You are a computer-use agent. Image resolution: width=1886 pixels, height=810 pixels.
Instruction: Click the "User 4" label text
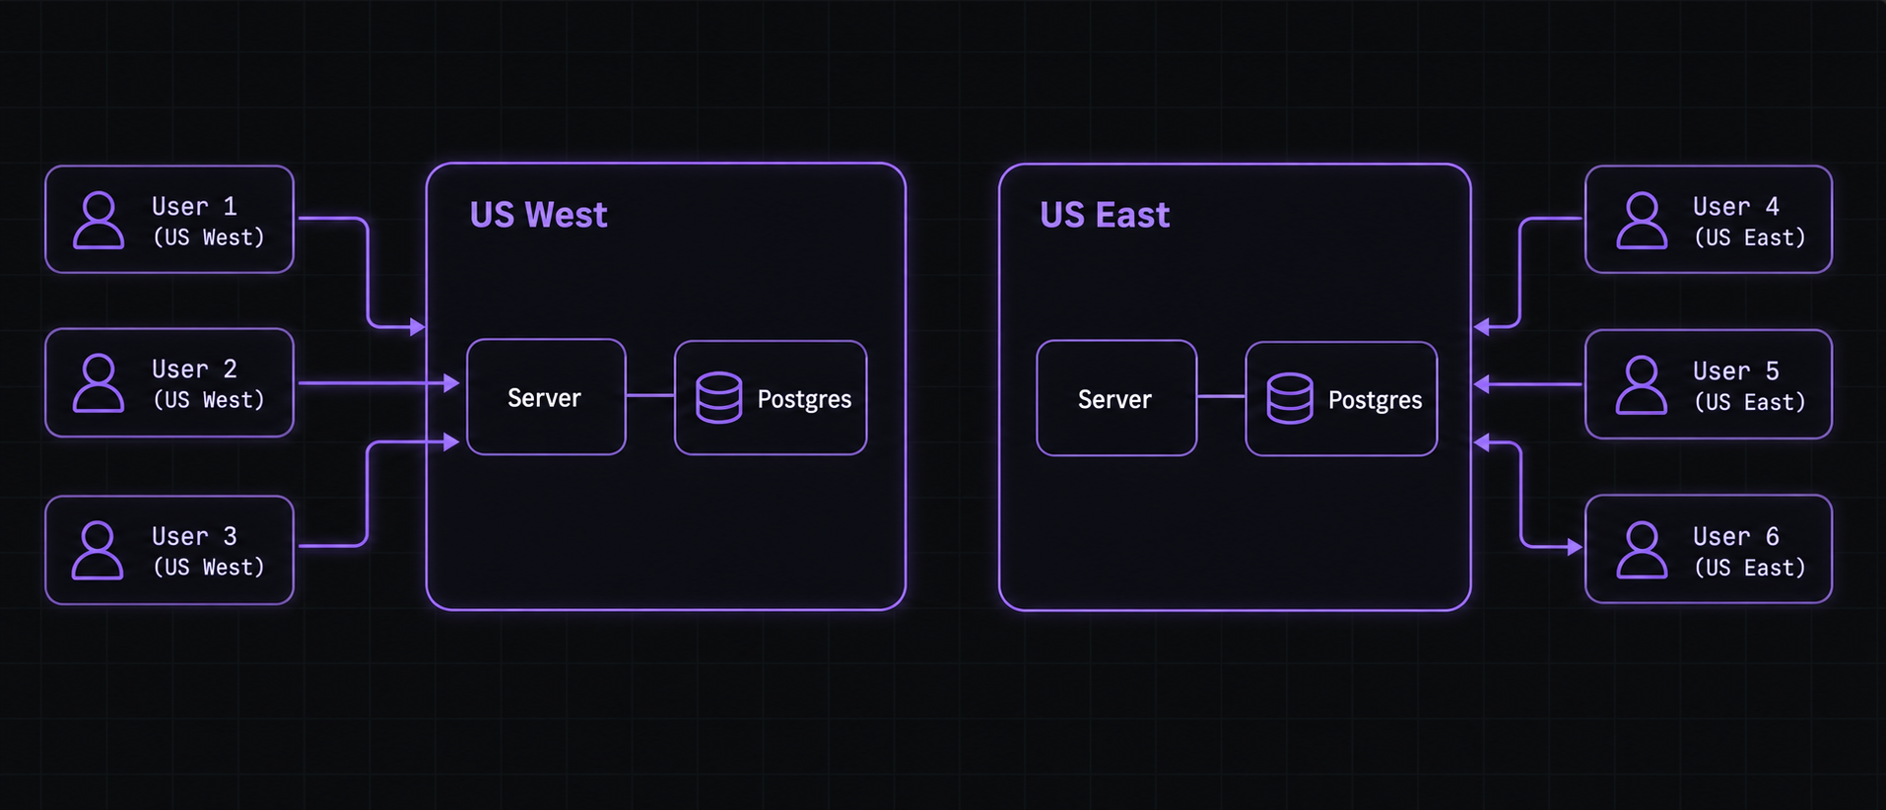1735,206
